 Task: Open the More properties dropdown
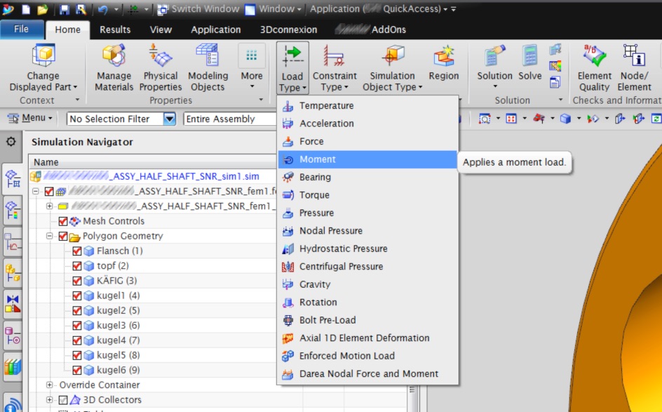(252, 67)
